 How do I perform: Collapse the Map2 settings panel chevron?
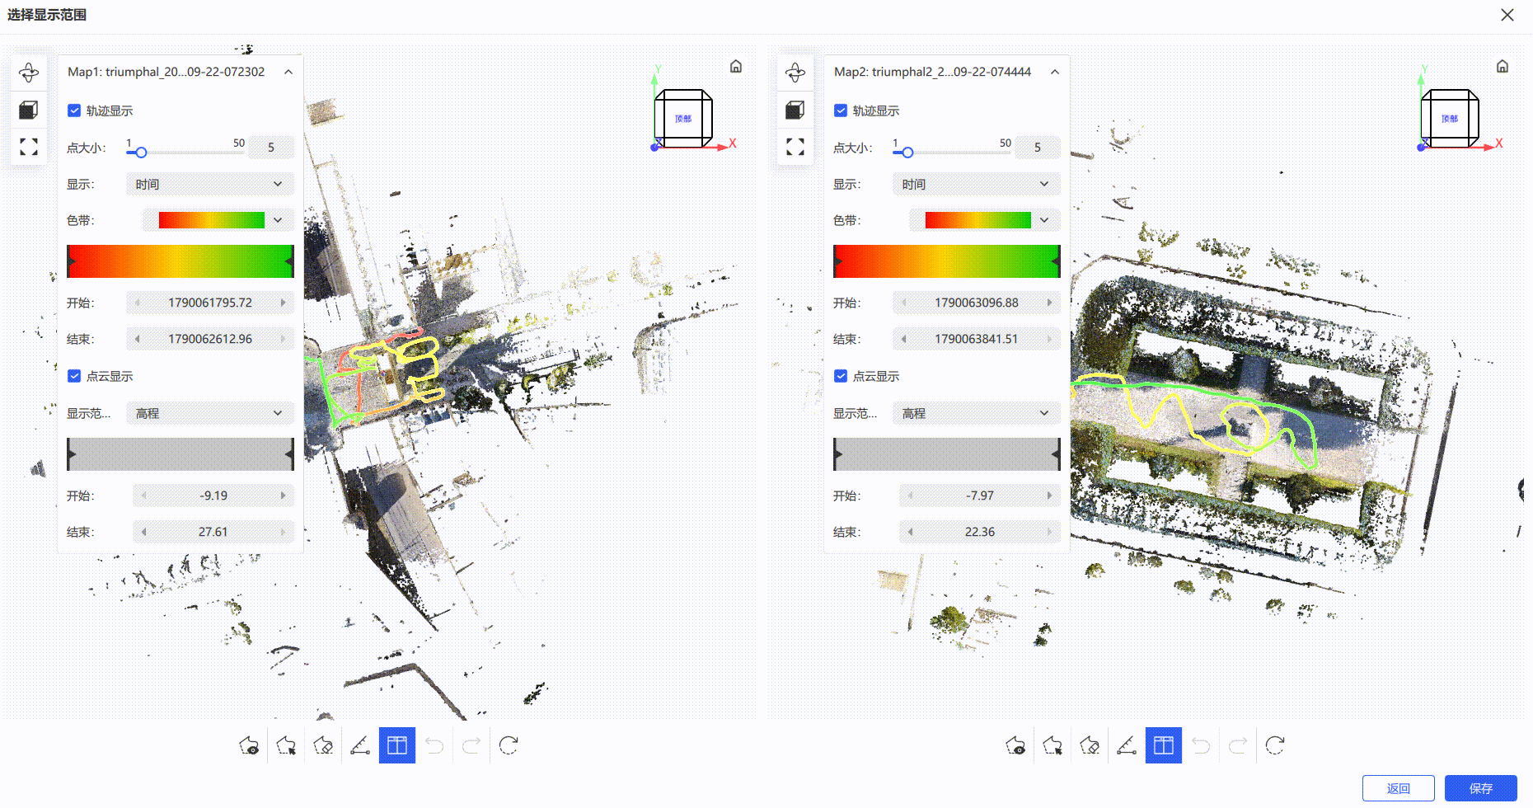pos(1055,72)
